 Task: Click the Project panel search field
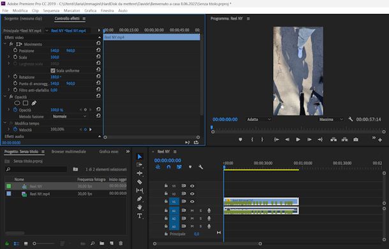36,169
